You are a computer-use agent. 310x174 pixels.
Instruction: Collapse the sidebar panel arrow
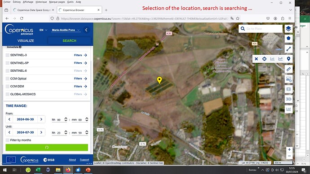86,30
